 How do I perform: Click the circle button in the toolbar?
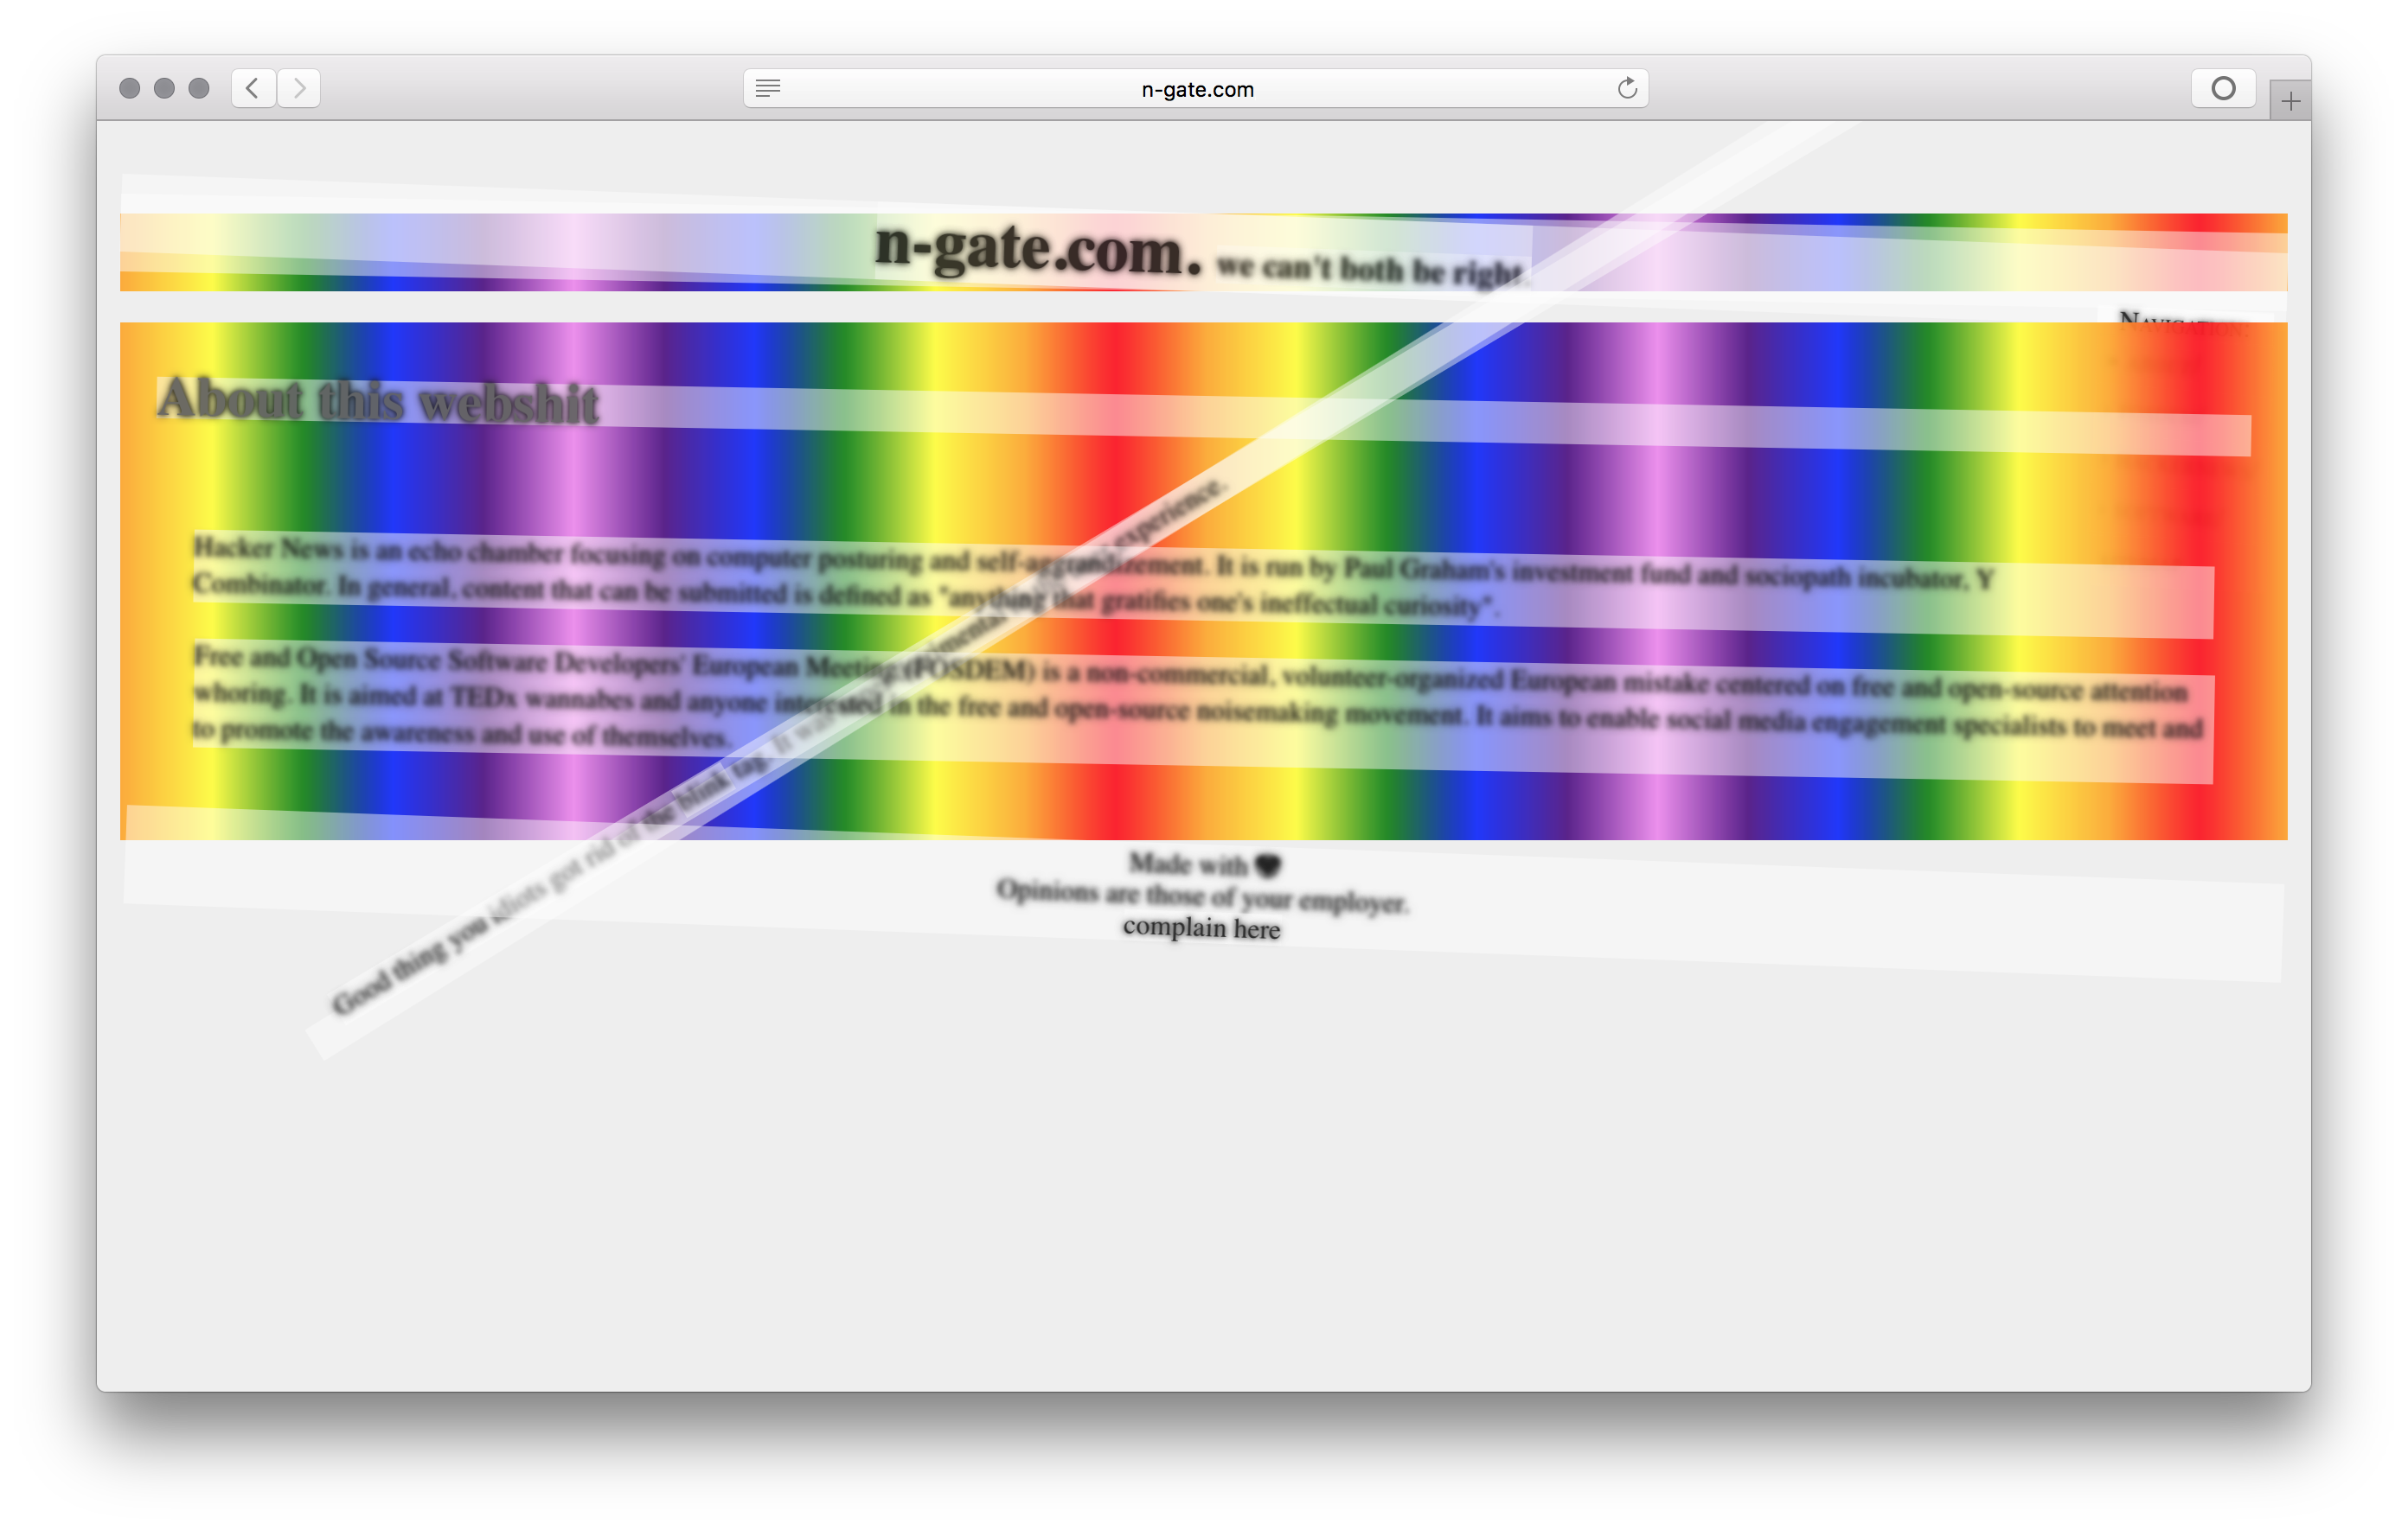(2222, 88)
